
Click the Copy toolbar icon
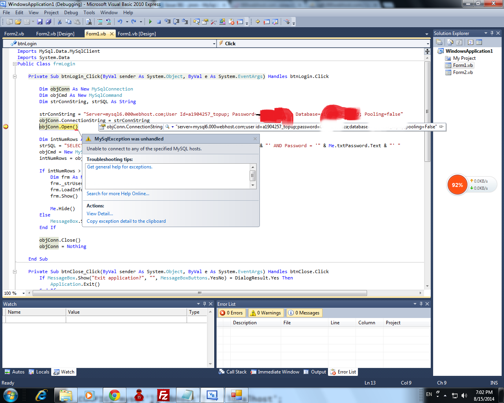pos(68,22)
